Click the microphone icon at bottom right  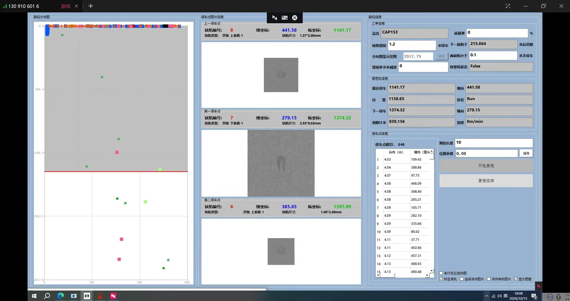(x=559, y=297)
